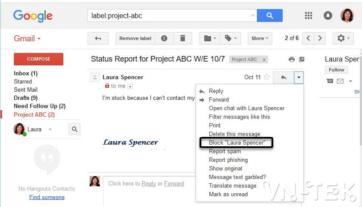This screenshot has width=362, height=207.
Task: Choose Block "Laura Spencer"
Action: point(237,143)
